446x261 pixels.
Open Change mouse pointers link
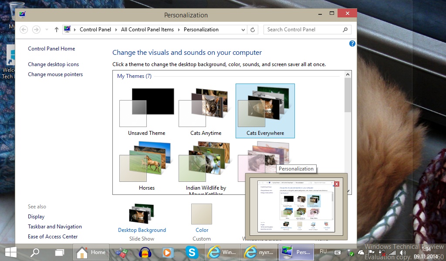click(55, 74)
